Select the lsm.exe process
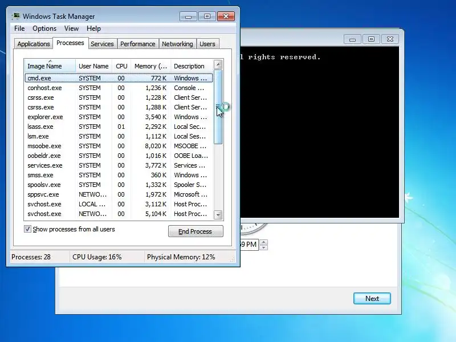Screen dimensions: 456x342 pyautogui.click(x=119, y=136)
